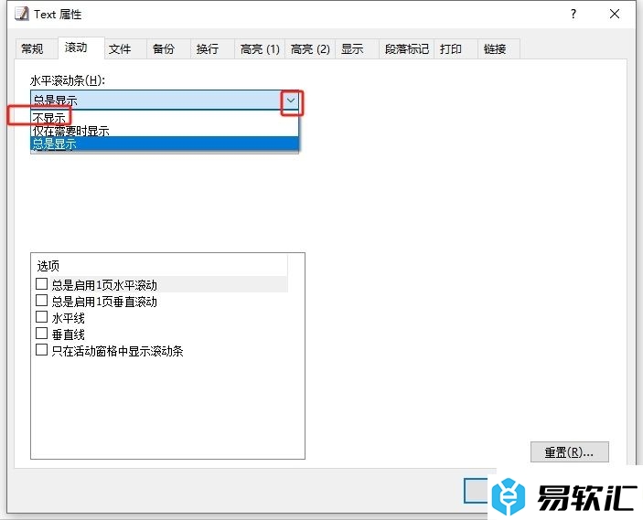Screen dimensions: 643x520
Task: Click the 水平滚动条 combo box field
Action: 165,101
